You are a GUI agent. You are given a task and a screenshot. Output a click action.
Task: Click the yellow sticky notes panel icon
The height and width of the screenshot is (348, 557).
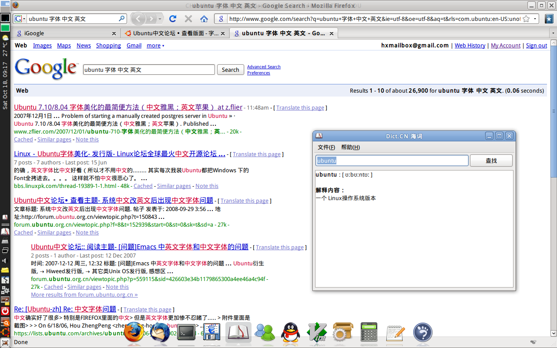click(5, 270)
